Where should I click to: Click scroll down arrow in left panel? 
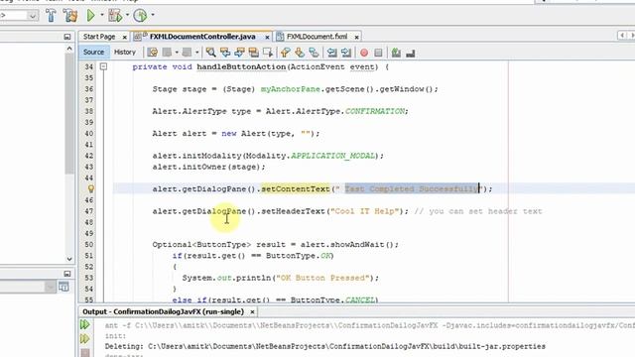click(x=69, y=259)
